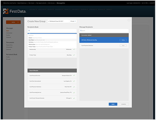Click Los Angeles, CA location text

pos(68,81)
